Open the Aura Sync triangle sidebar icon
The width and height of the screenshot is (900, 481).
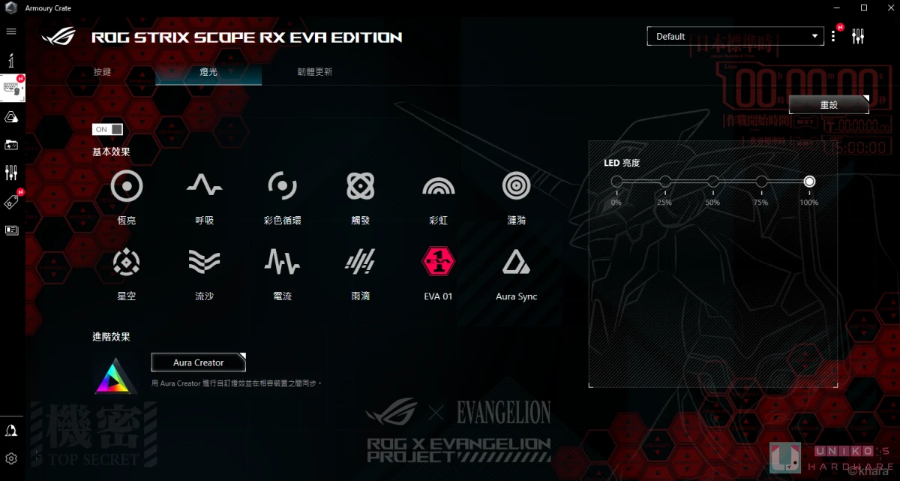(x=11, y=116)
